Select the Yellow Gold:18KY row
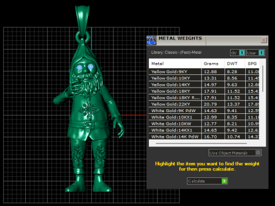 pyautogui.click(x=204, y=91)
